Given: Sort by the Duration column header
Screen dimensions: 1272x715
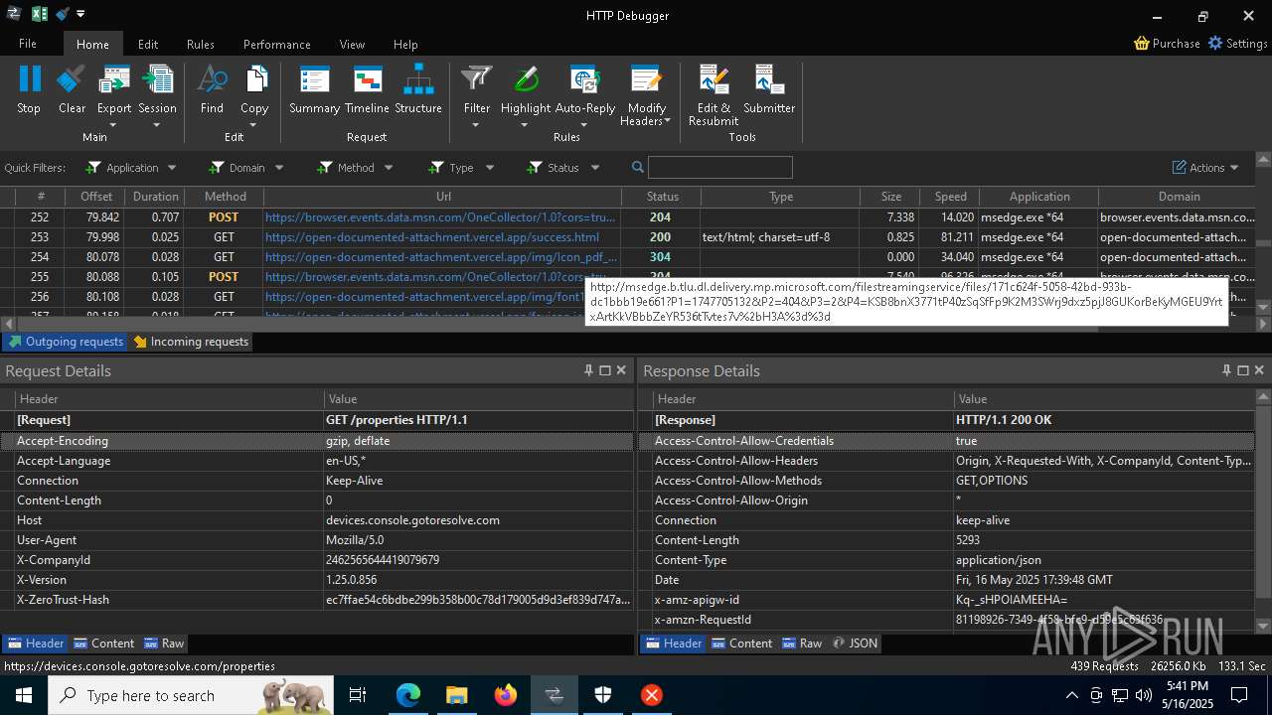Looking at the screenshot, I should 156,197.
